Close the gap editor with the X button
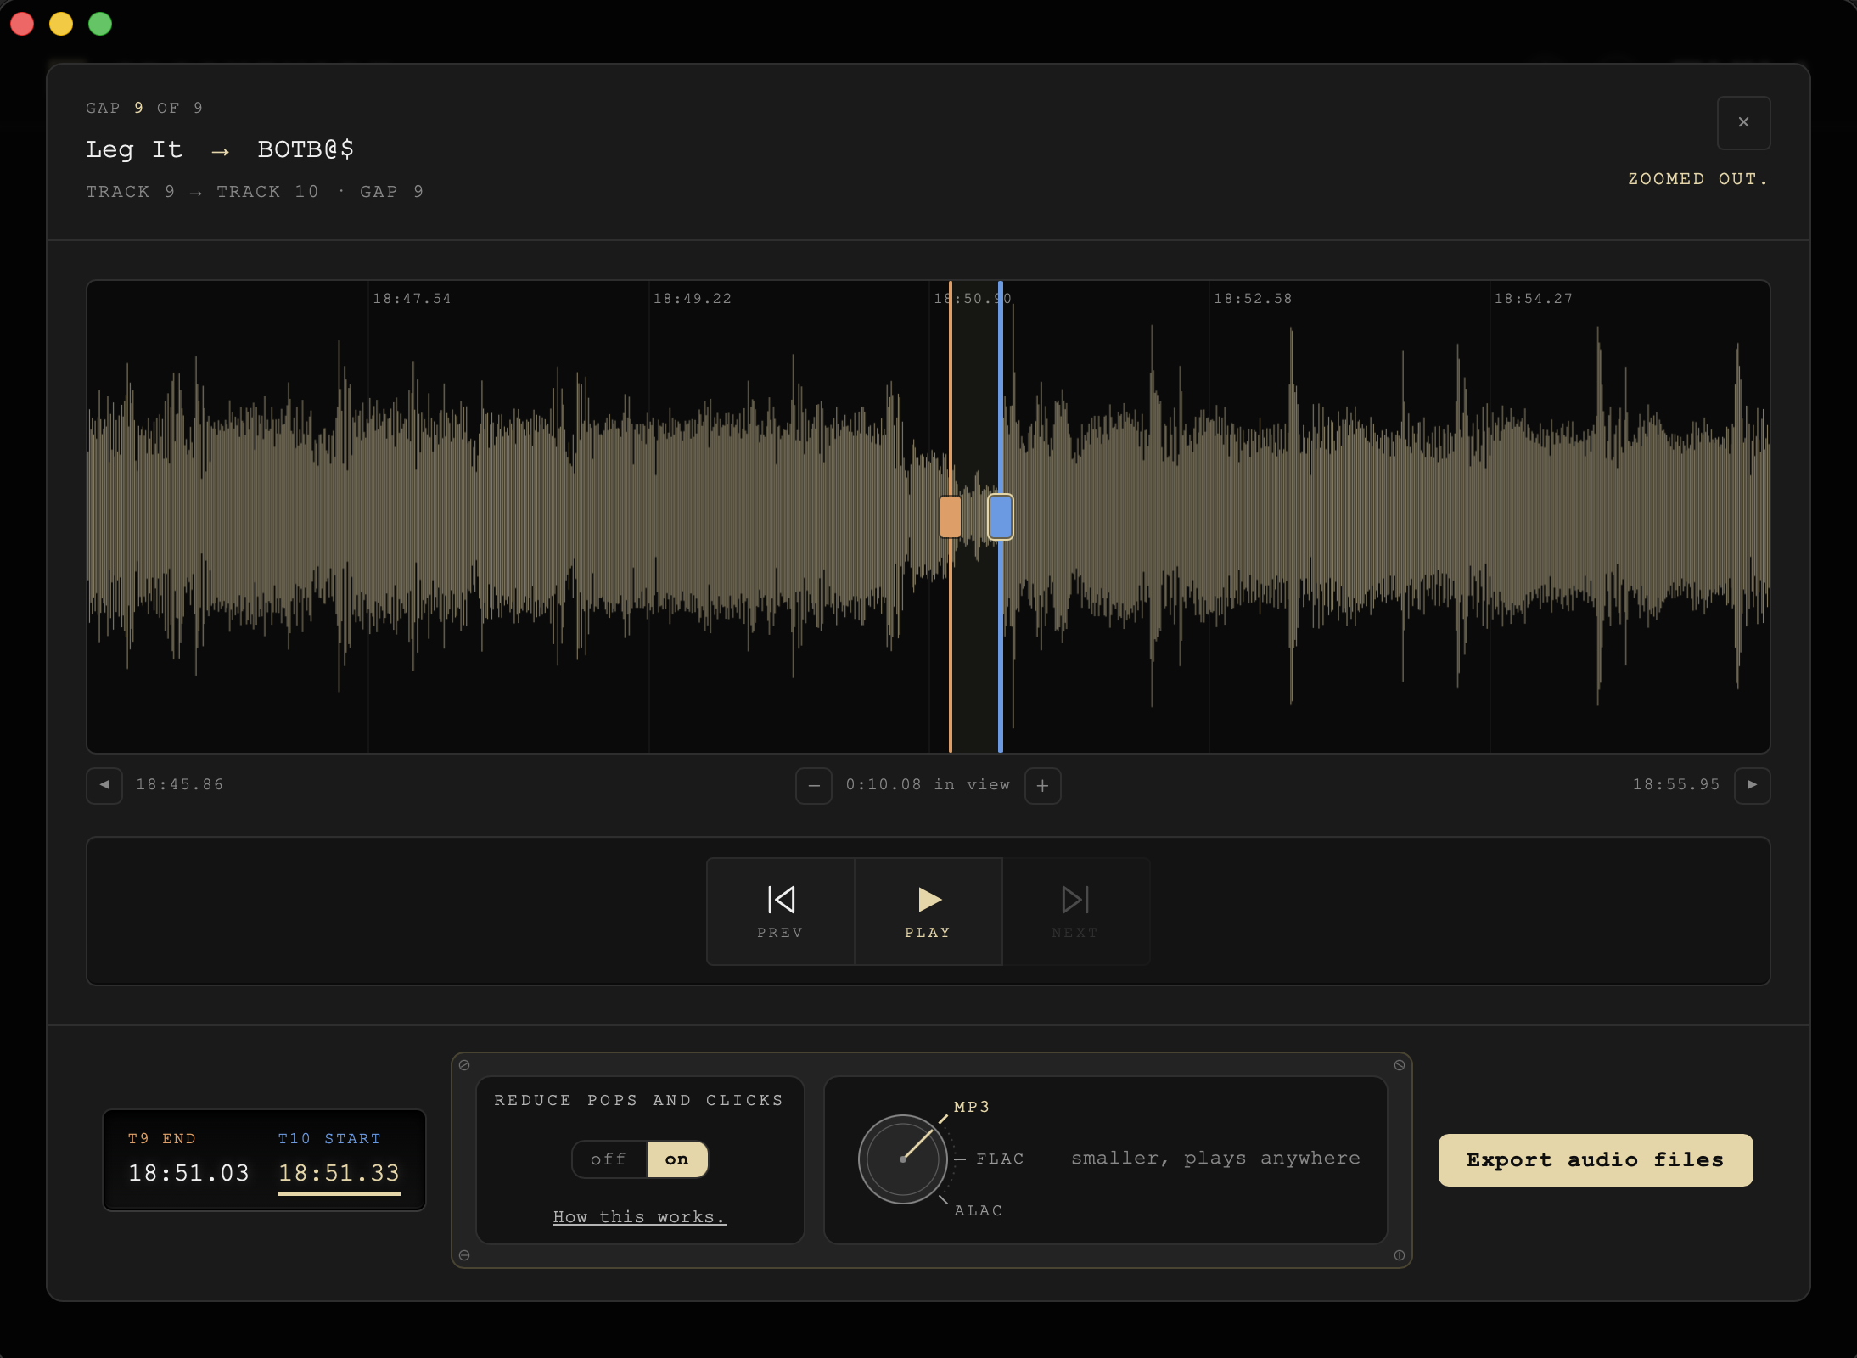Image resolution: width=1857 pixels, height=1358 pixels. click(1743, 122)
